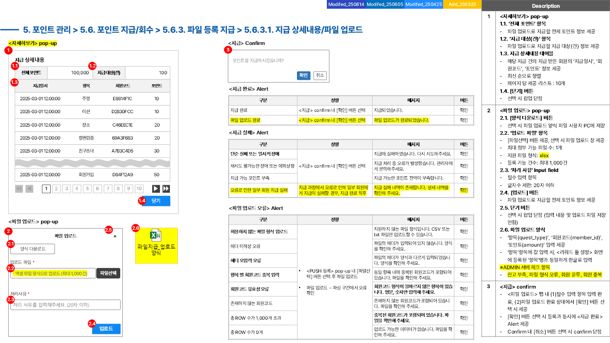
Task: Confirm point payment with 확인
Action: [x=304, y=75]
